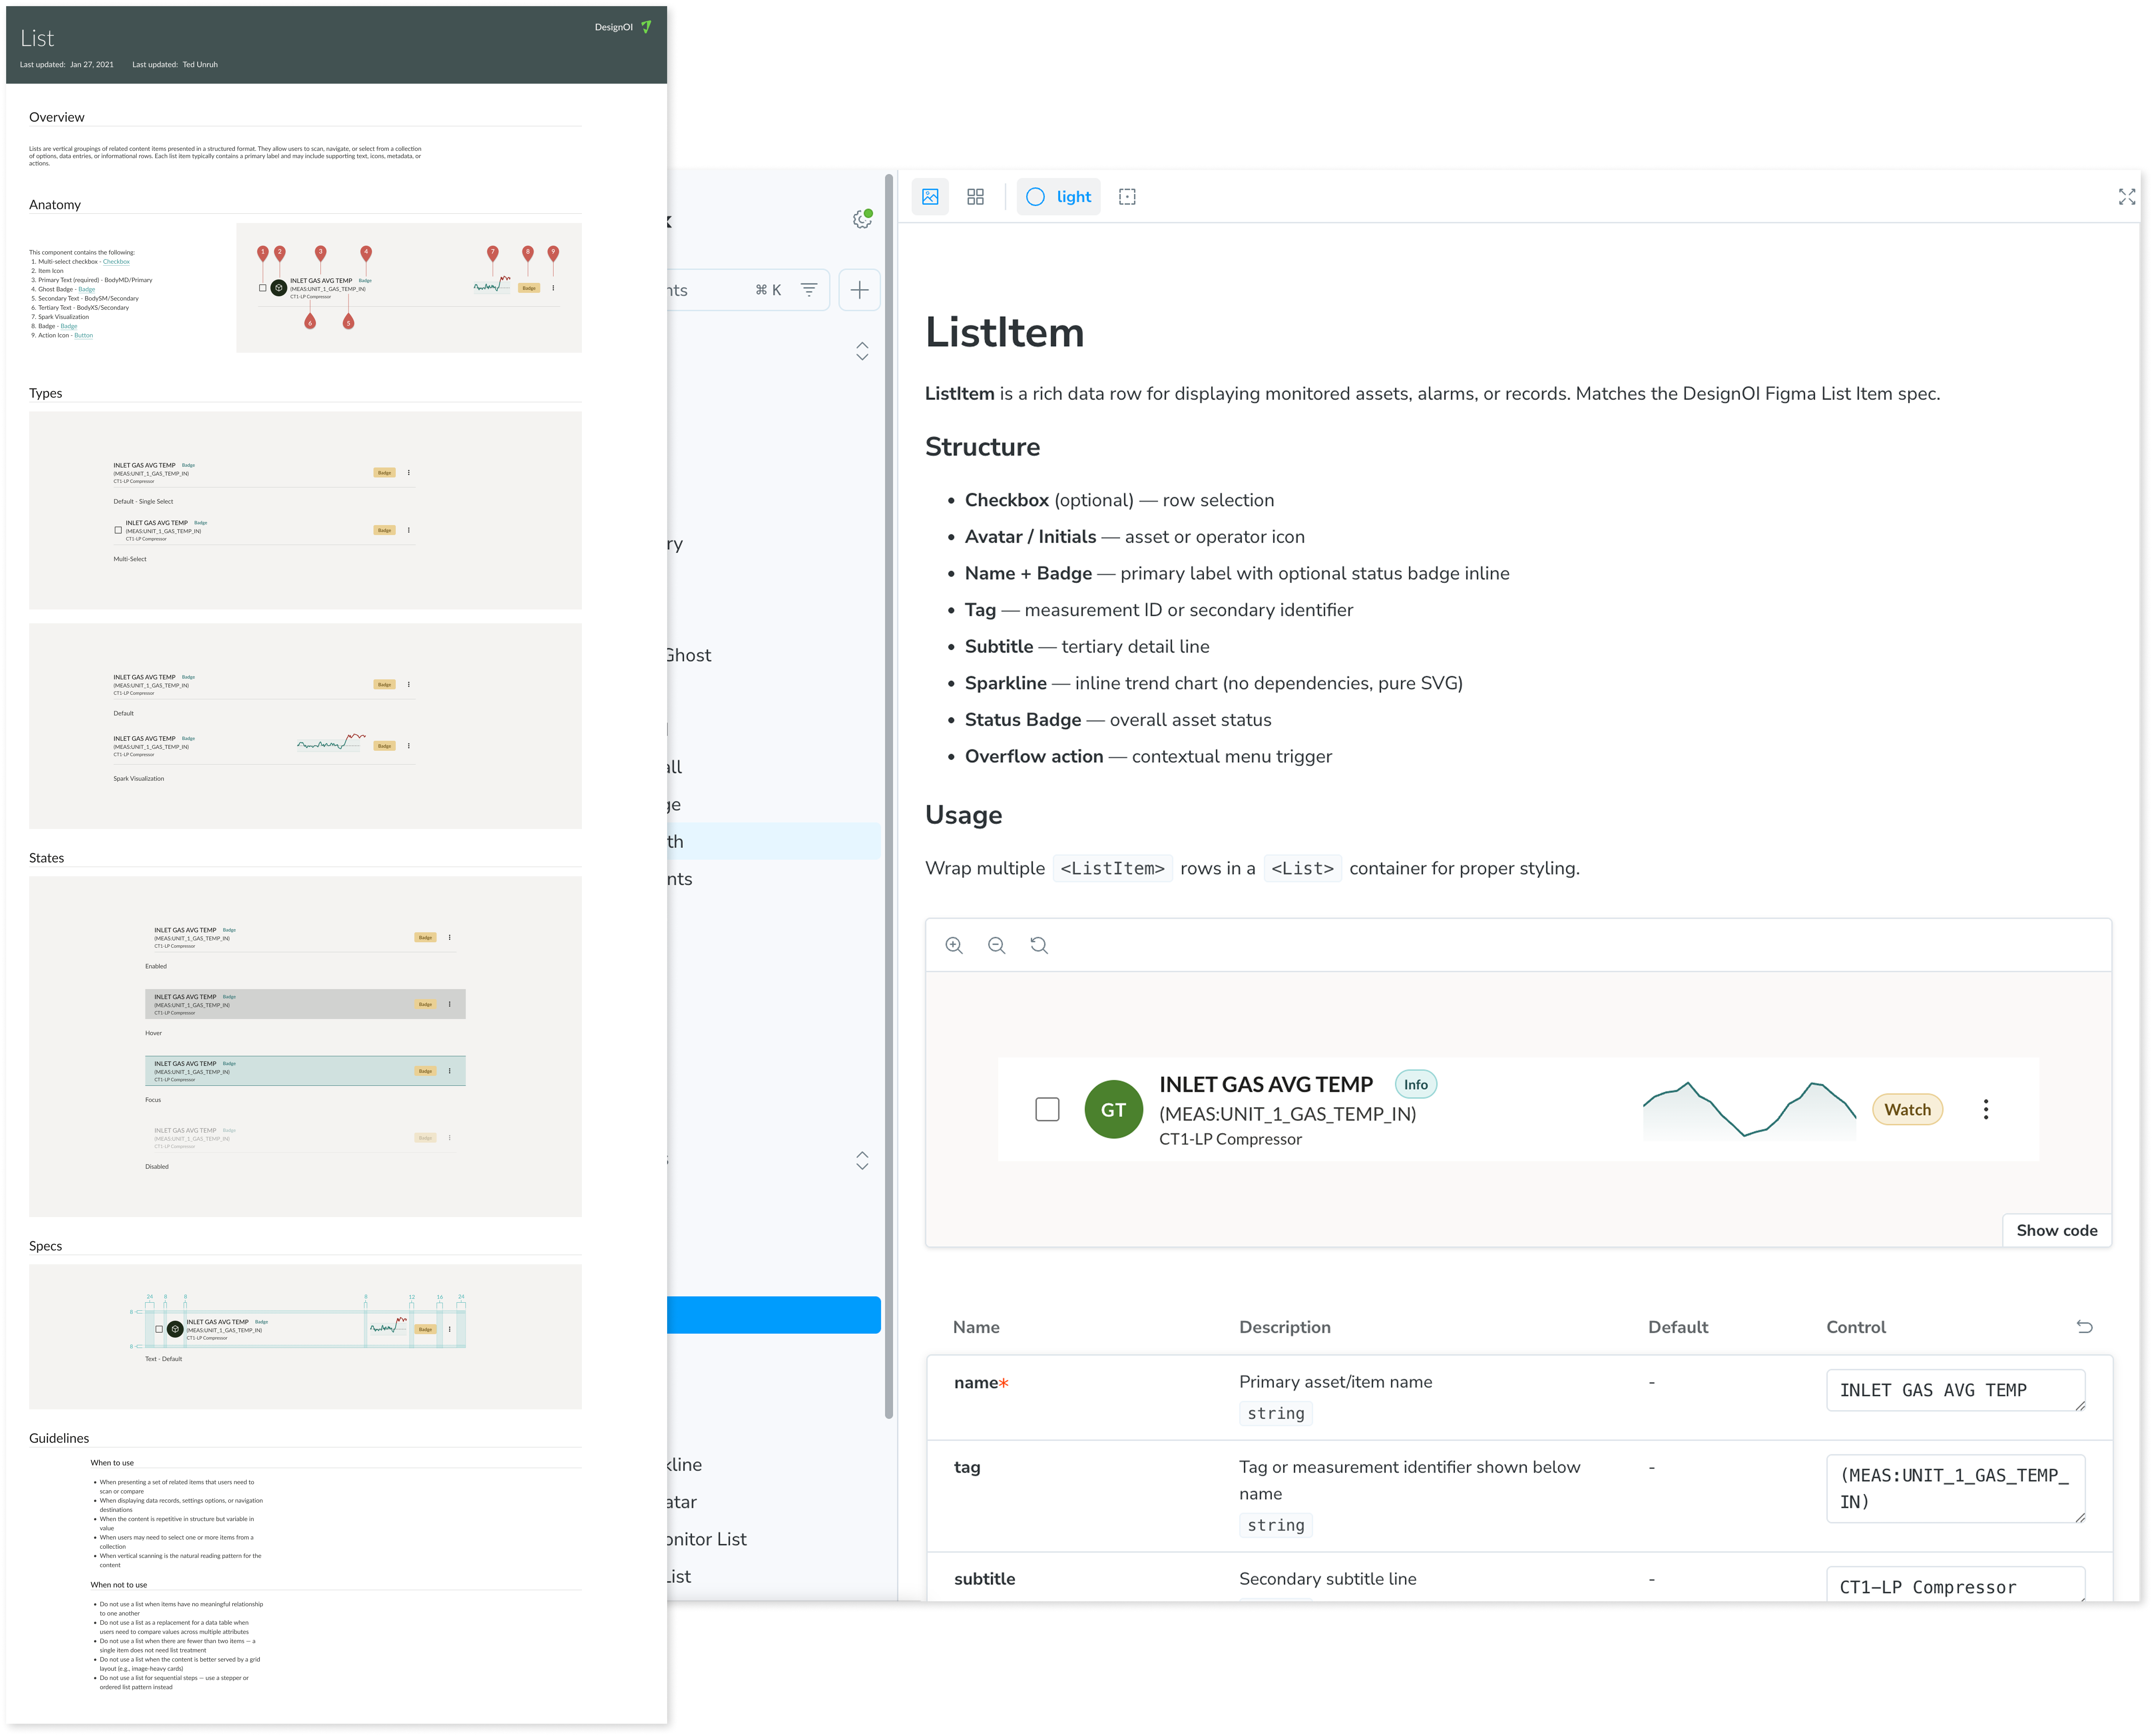
Task: Enable the dashed outline tool icon
Action: pyautogui.click(x=1127, y=197)
